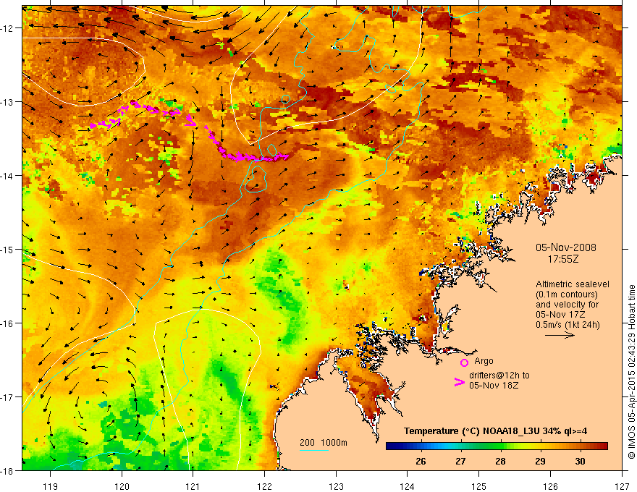Click the longitude axis label 123
Image resolution: width=637 pixels, height=492 pixels.
point(336,486)
